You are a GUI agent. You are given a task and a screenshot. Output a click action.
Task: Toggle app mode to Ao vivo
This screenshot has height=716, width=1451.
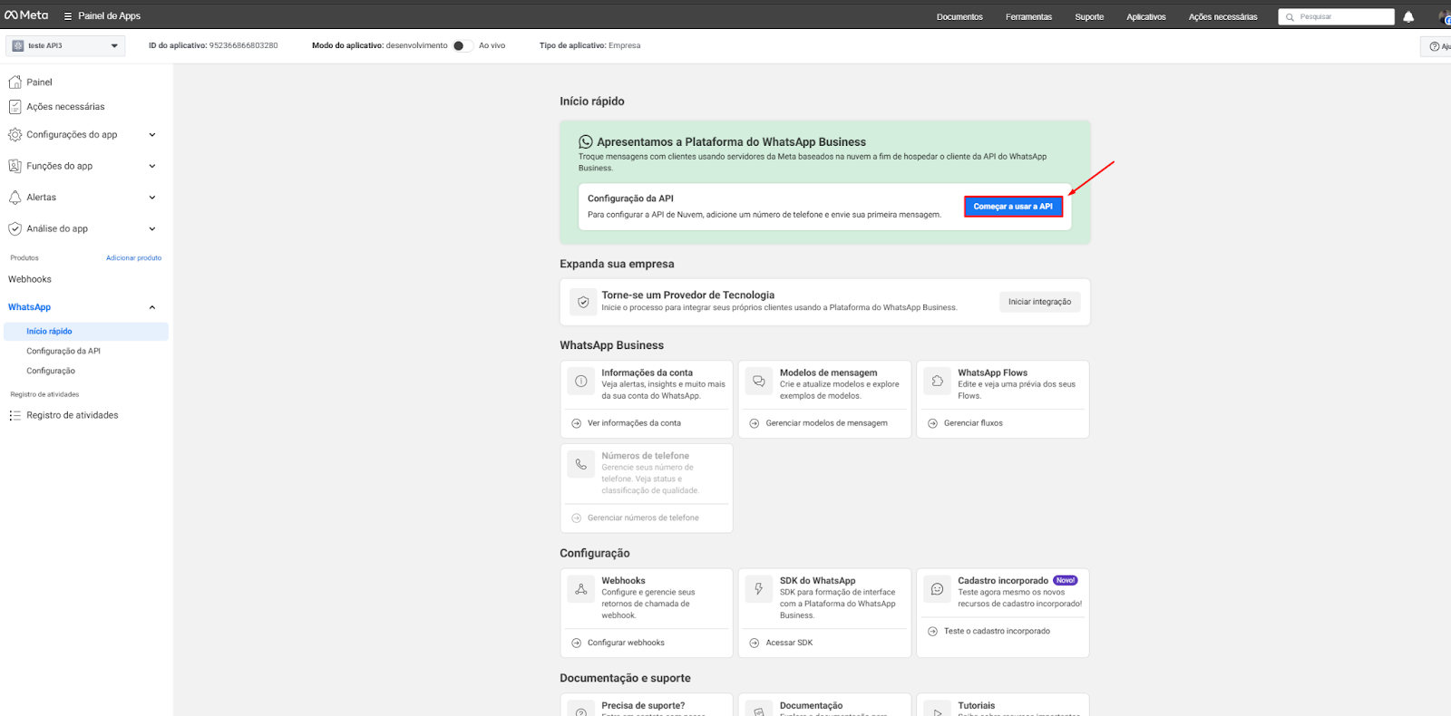pos(463,45)
